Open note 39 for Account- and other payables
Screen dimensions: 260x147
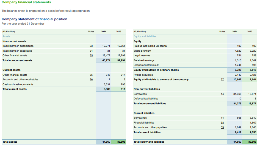(222, 127)
